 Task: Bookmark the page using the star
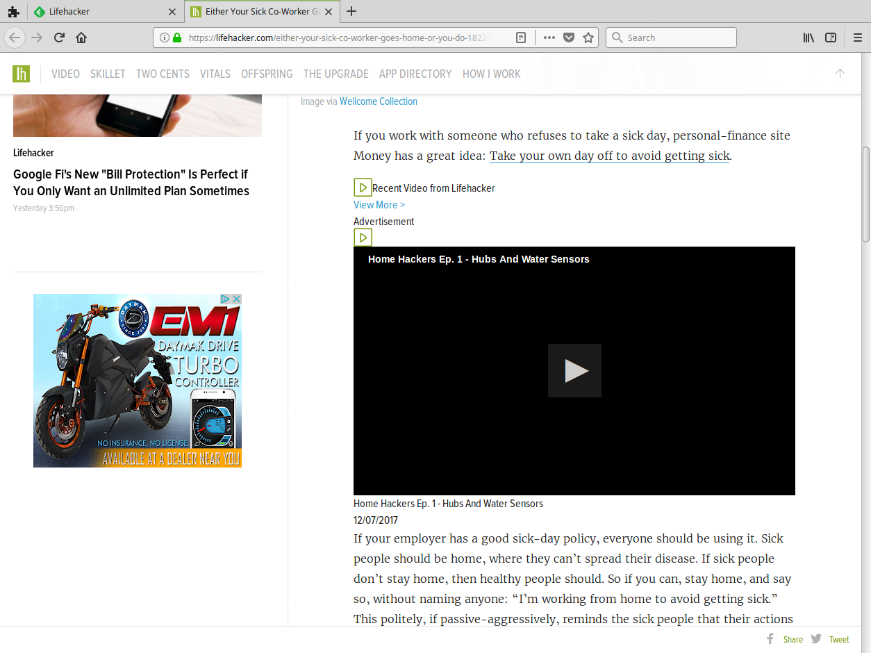coord(588,38)
